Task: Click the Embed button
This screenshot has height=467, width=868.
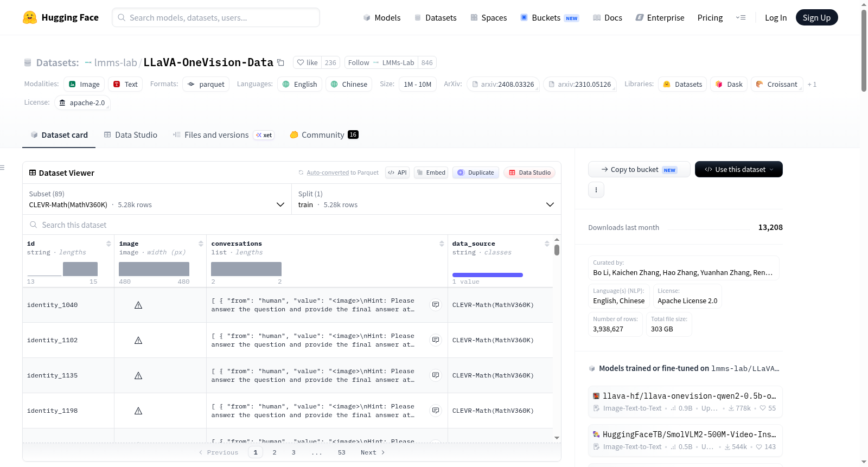Action: (x=431, y=172)
